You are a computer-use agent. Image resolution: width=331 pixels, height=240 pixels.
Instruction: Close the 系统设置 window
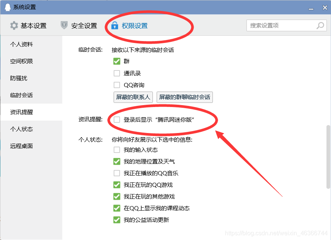click(325, 8)
